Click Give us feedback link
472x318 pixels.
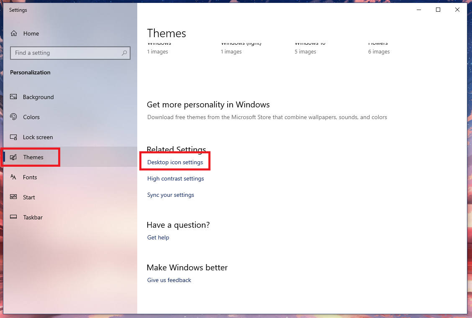[169, 280]
